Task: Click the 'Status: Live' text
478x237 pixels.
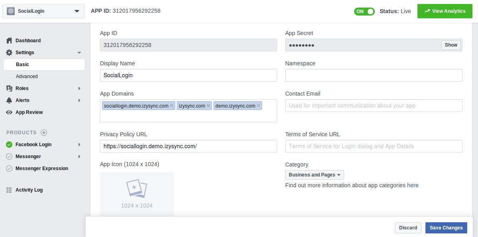Action: [395, 11]
